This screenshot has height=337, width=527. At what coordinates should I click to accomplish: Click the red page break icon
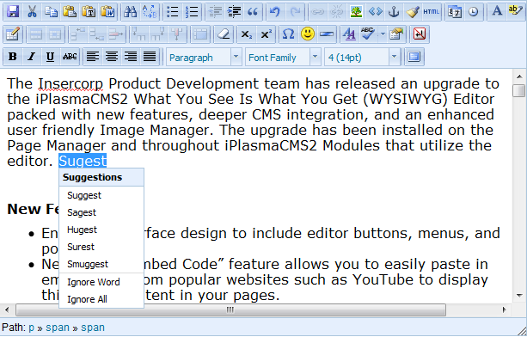tap(420, 34)
